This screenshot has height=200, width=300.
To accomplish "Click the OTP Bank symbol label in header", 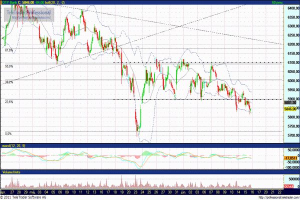I will pos(11,2).
